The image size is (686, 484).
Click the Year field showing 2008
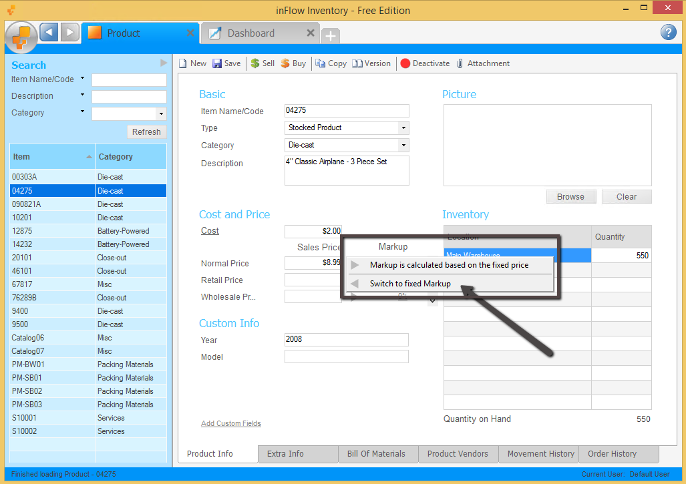point(347,340)
